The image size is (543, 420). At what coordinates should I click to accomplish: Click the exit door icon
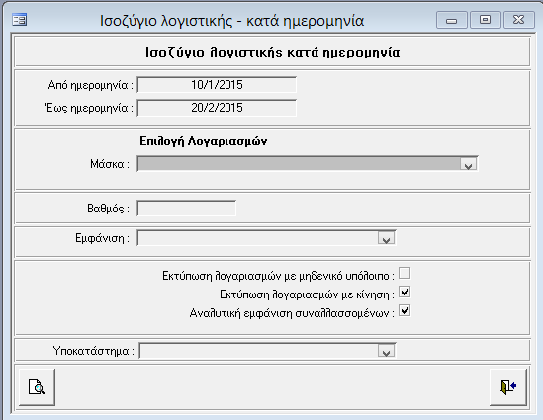pos(508,386)
